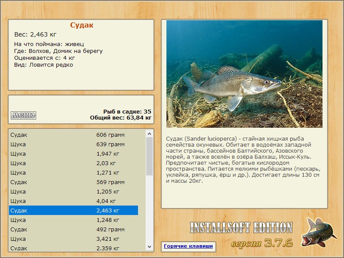The image size is (344, 258).
Task: Open the Горячие клавиши link
Action: 188,246
